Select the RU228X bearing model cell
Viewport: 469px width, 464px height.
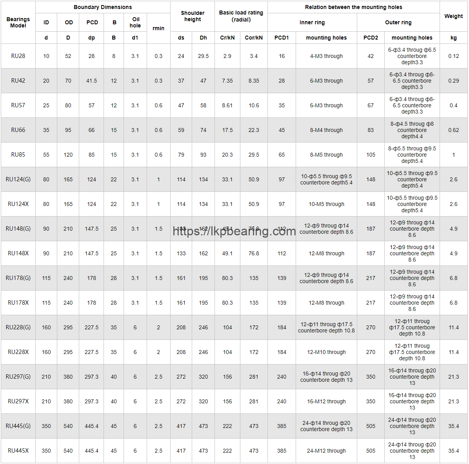point(18,352)
